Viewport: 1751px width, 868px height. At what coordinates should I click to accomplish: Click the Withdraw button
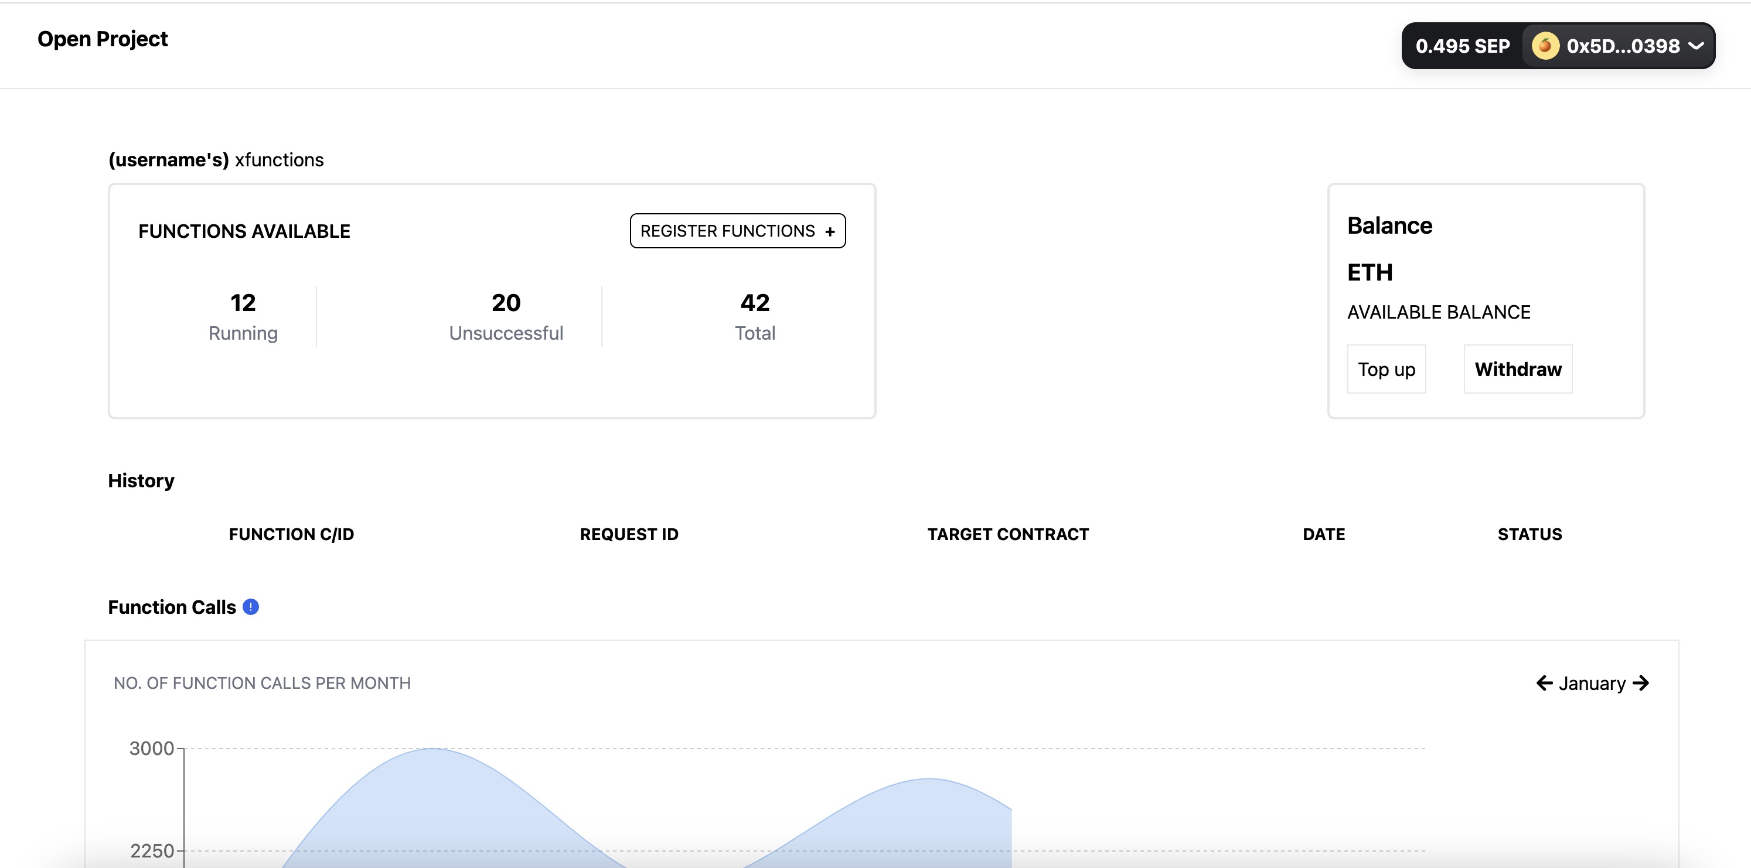(x=1517, y=369)
